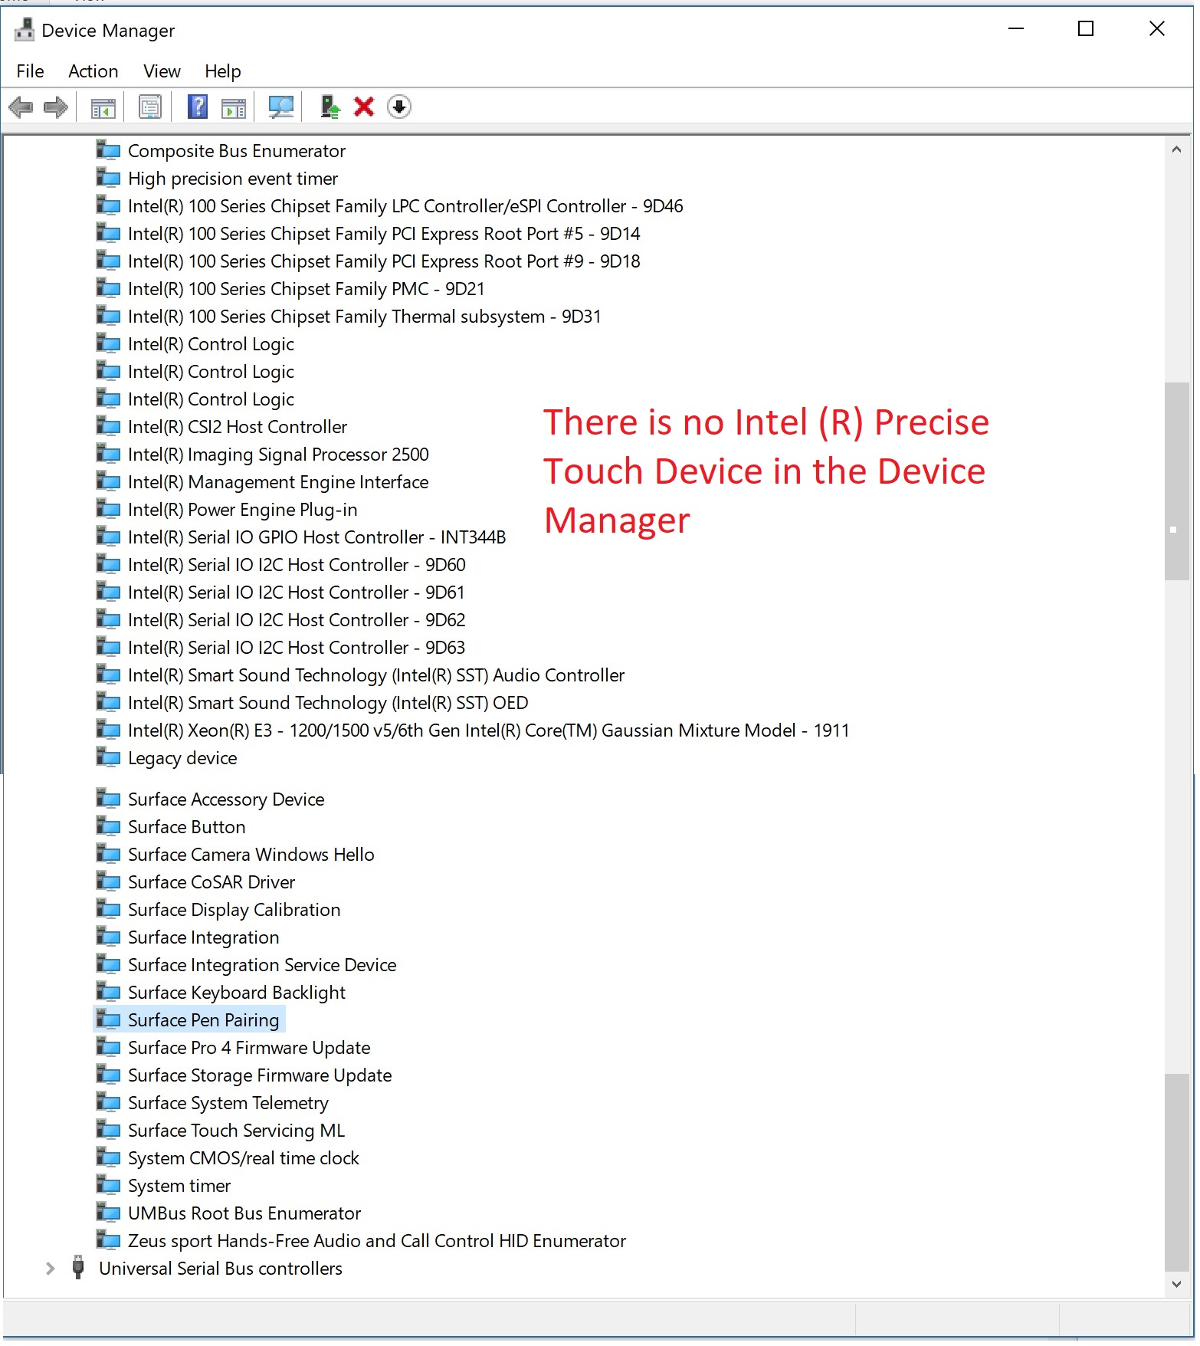The image size is (1200, 1346).
Task: Open the Help menu
Action: coord(222,71)
